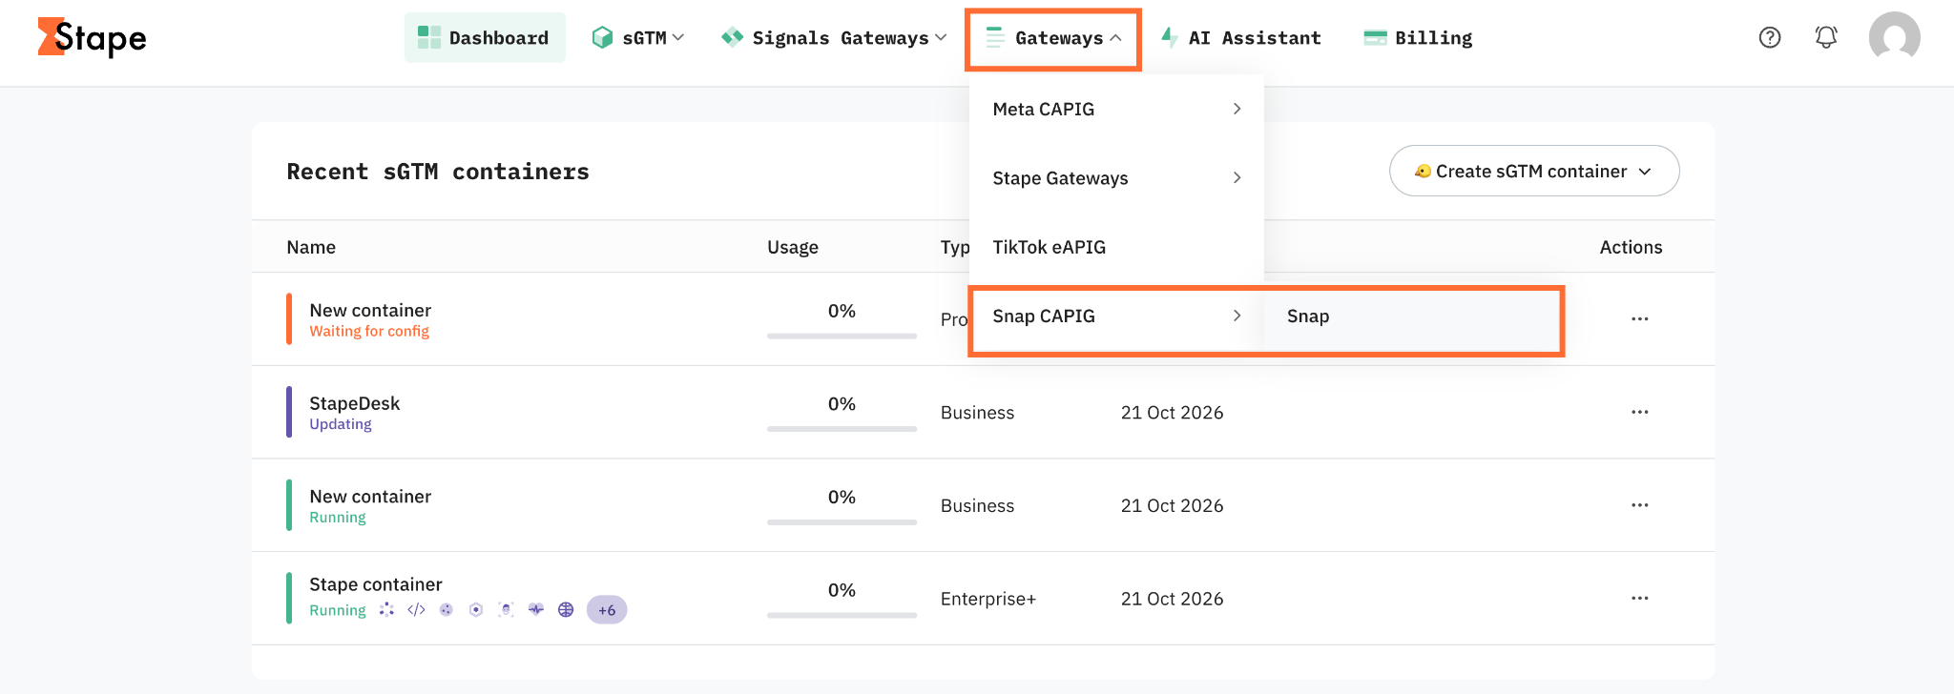Click the Recent sGTM containers heading
The height and width of the screenshot is (694, 1954).
click(x=438, y=172)
